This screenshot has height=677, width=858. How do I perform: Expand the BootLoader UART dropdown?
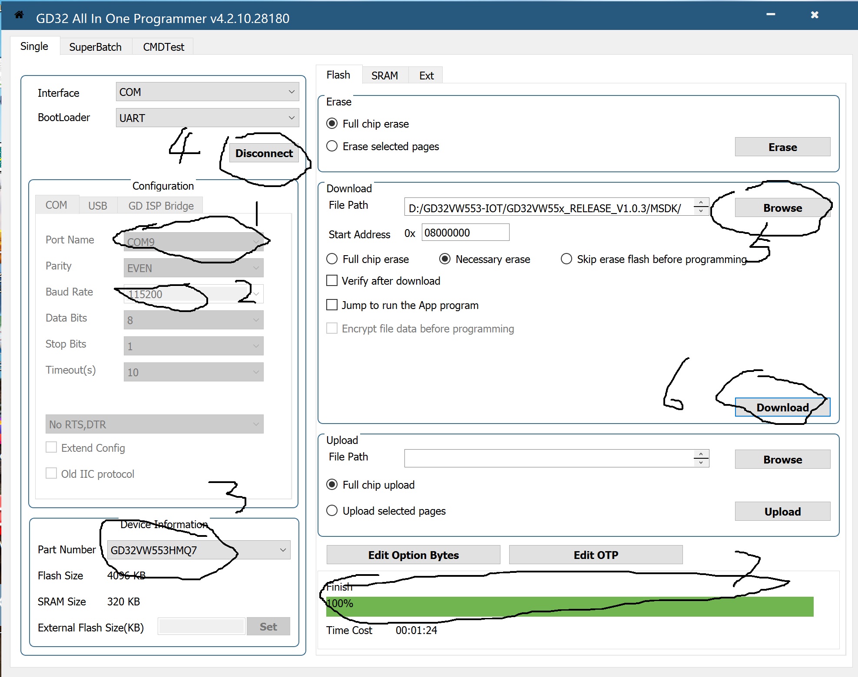[207, 118]
